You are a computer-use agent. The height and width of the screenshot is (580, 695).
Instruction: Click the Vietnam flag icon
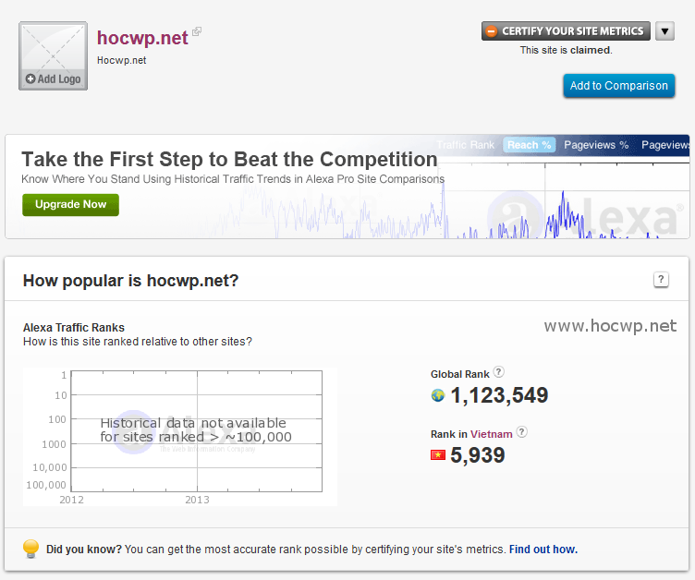tap(438, 455)
